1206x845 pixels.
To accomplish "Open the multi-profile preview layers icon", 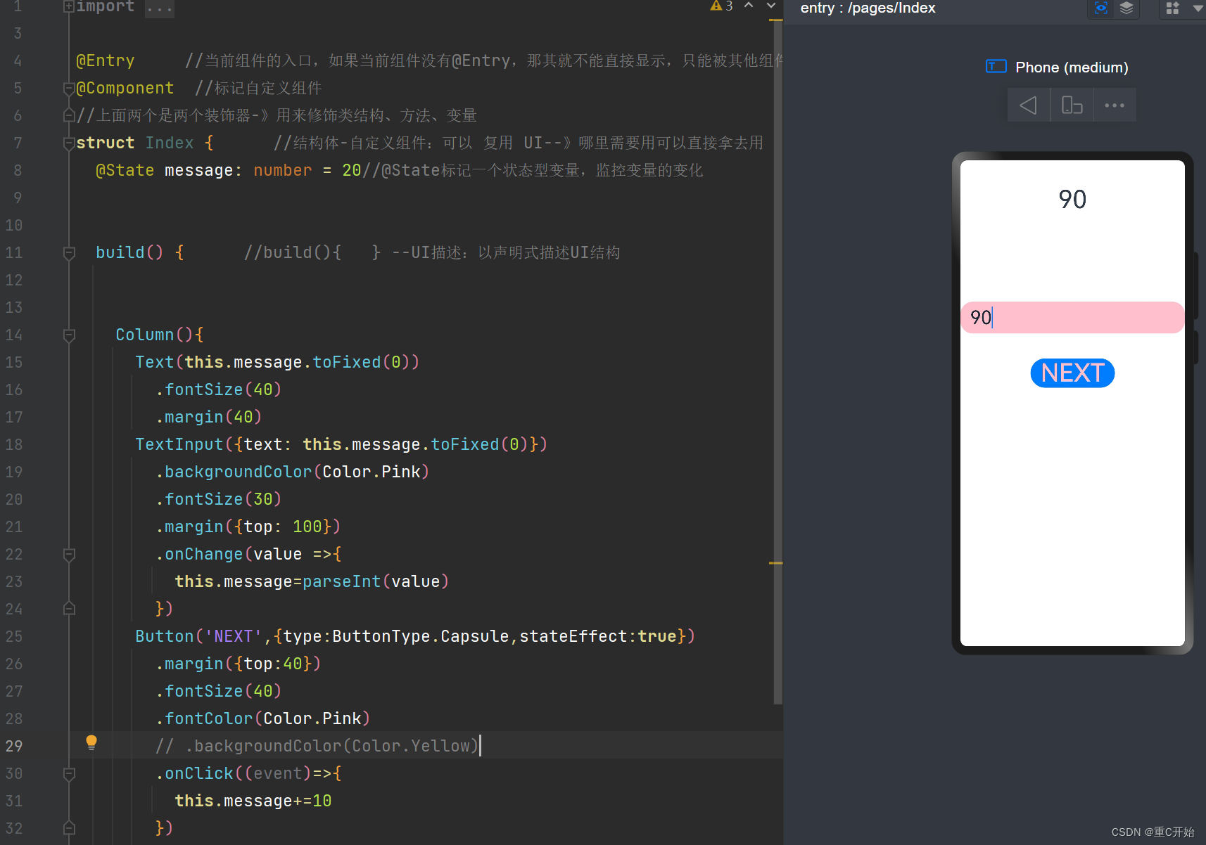I will pyautogui.click(x=1126, y=8).
